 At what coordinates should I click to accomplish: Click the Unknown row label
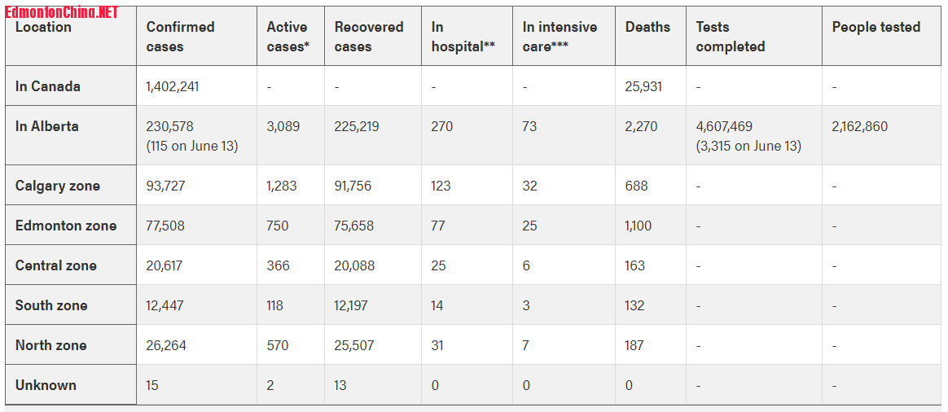[46, 385]
